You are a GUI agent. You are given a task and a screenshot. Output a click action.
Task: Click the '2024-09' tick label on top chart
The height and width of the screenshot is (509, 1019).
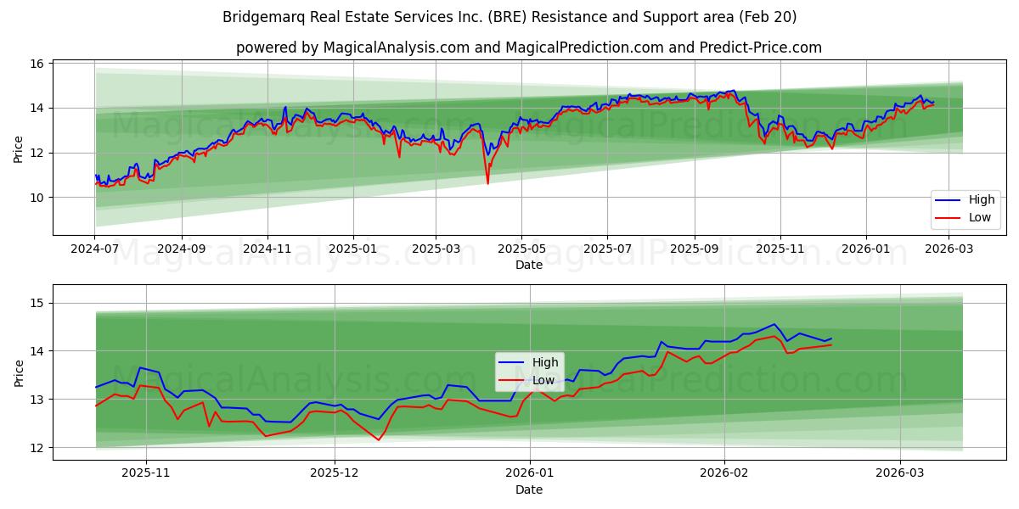(181, 249)
